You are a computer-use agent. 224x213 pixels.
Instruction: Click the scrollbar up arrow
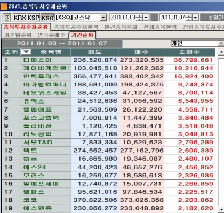221,52
